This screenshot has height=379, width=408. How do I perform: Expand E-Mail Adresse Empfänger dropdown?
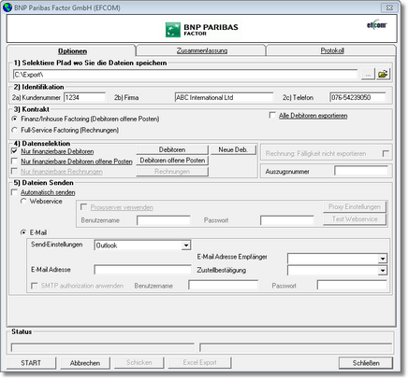tap(383, 259)
